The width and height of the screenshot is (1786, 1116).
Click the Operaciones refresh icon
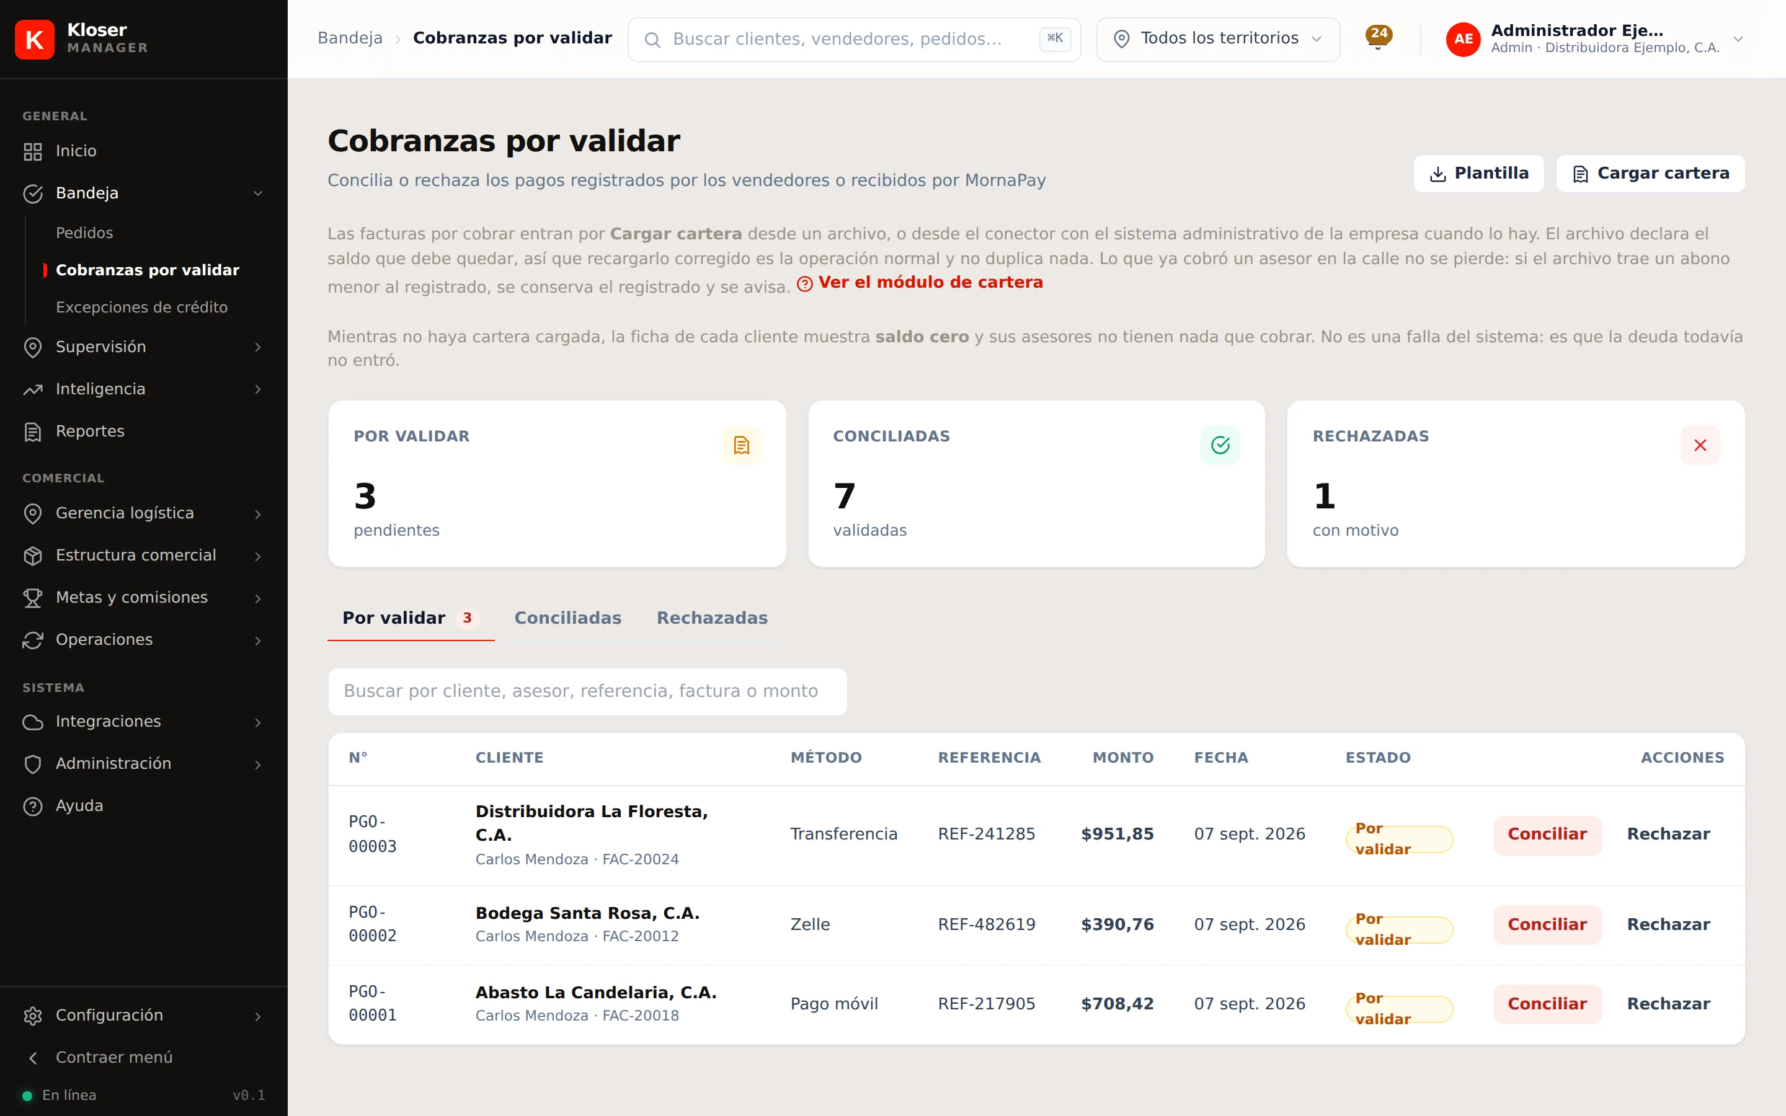(32, 640)
